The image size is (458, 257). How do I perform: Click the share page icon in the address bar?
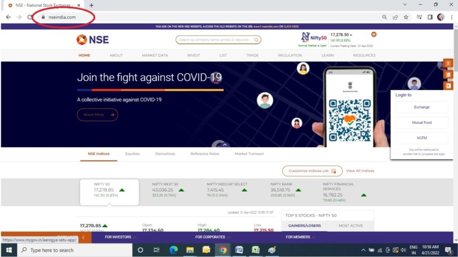click(395, 17)
